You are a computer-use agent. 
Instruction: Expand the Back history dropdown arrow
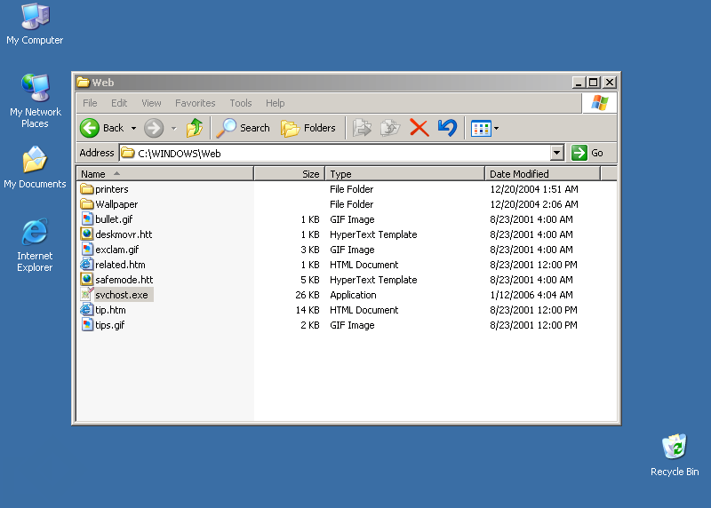coord(133,128)
